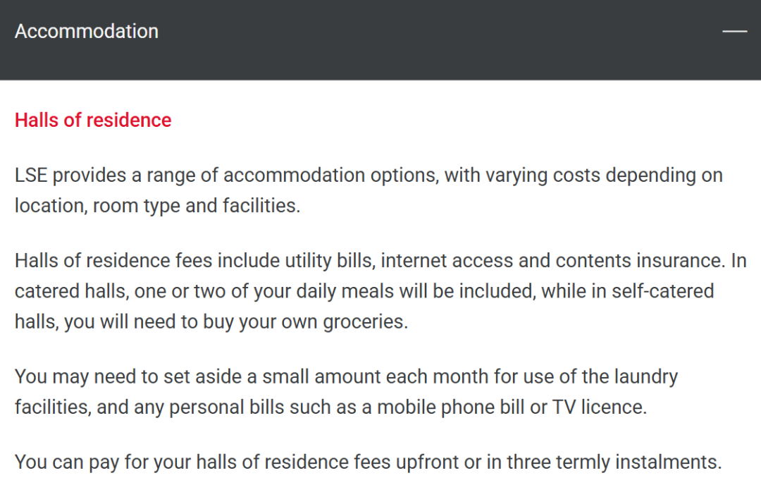Click the word 'LSE' in first paragraph

pyautogui.click(x=30, y=176)
